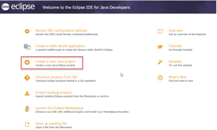Click the Import existing projects download icon

(x=27, y=93)
